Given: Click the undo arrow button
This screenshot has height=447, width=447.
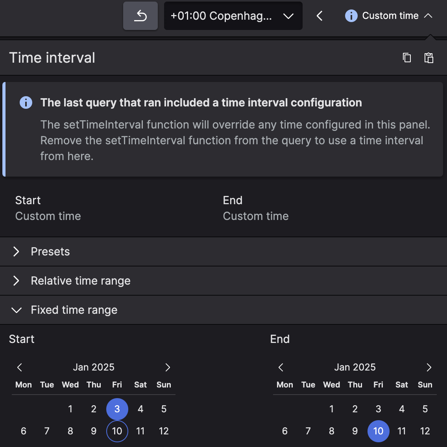Looking at the screenshot, I should [x=140, y=16].
